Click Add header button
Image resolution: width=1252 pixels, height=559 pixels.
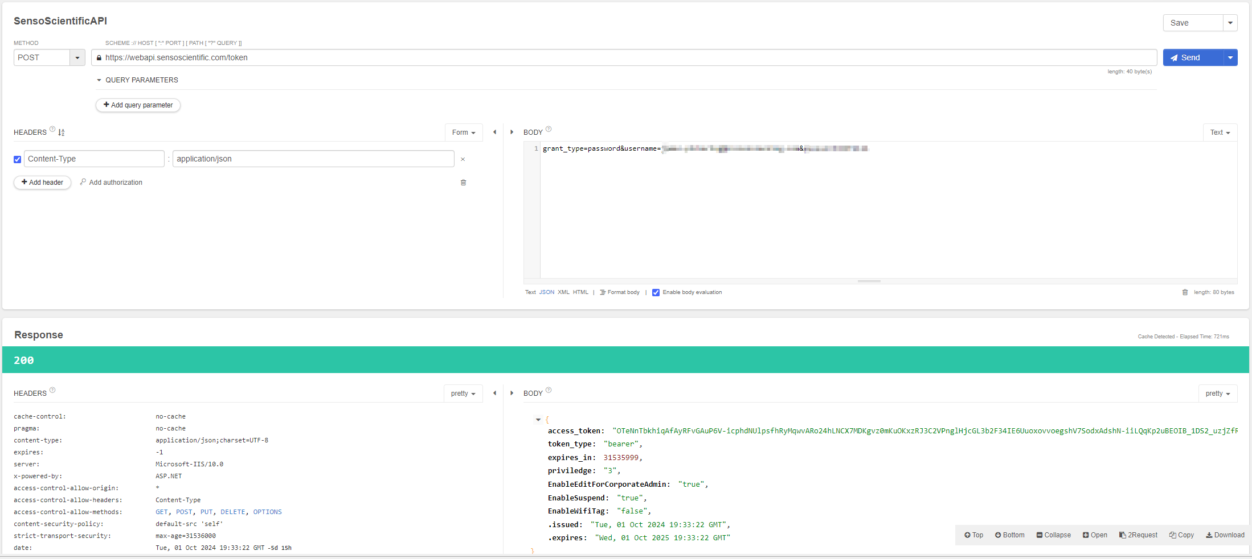point(42,183)
